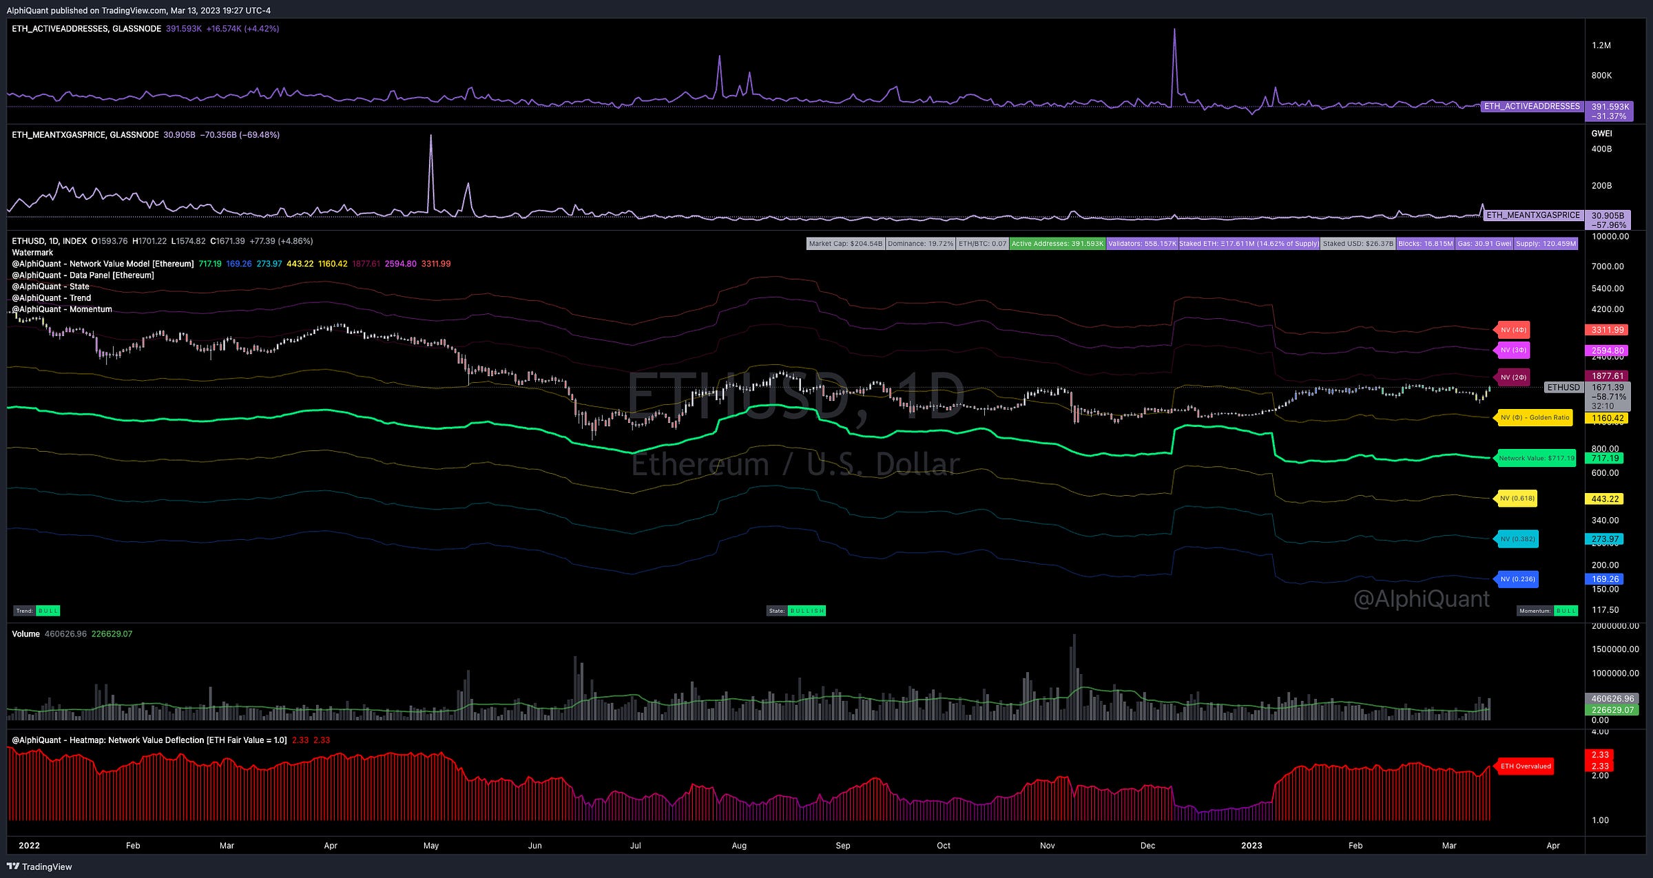Screen dimensions: 1653x878
Task: Click the State: BULLISH status badge
Action: click(x=796, y=611)
